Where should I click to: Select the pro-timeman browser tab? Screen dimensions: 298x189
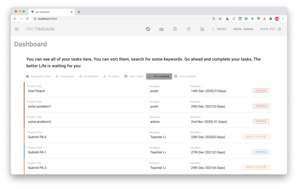coord(48,12)
